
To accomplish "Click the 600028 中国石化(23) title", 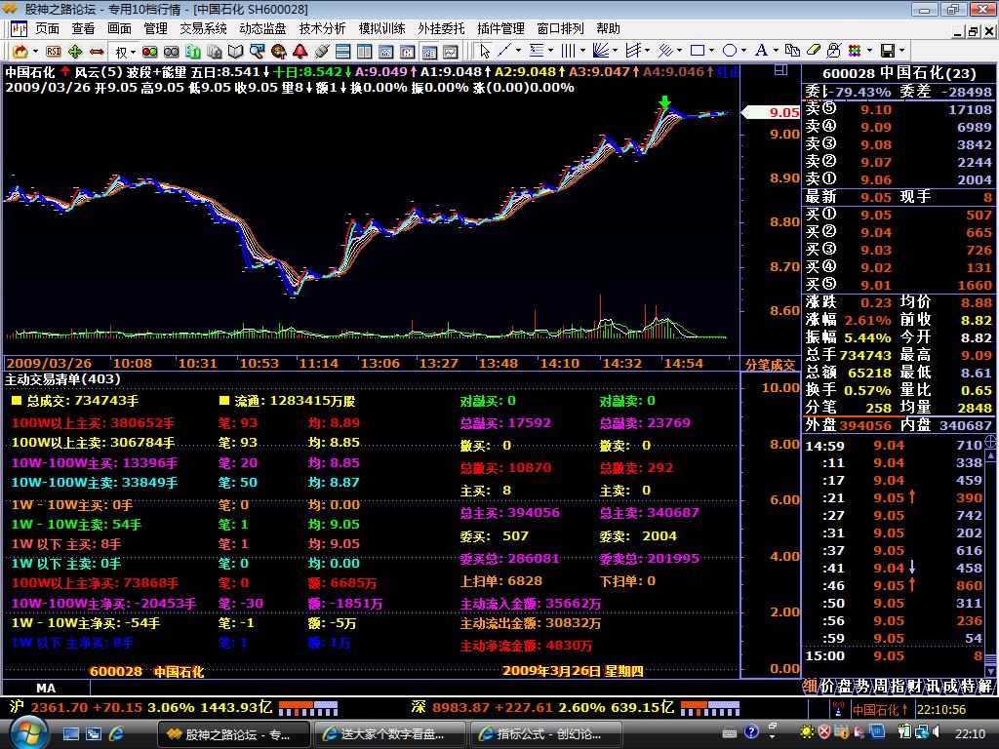I will [x=899, y=73].
